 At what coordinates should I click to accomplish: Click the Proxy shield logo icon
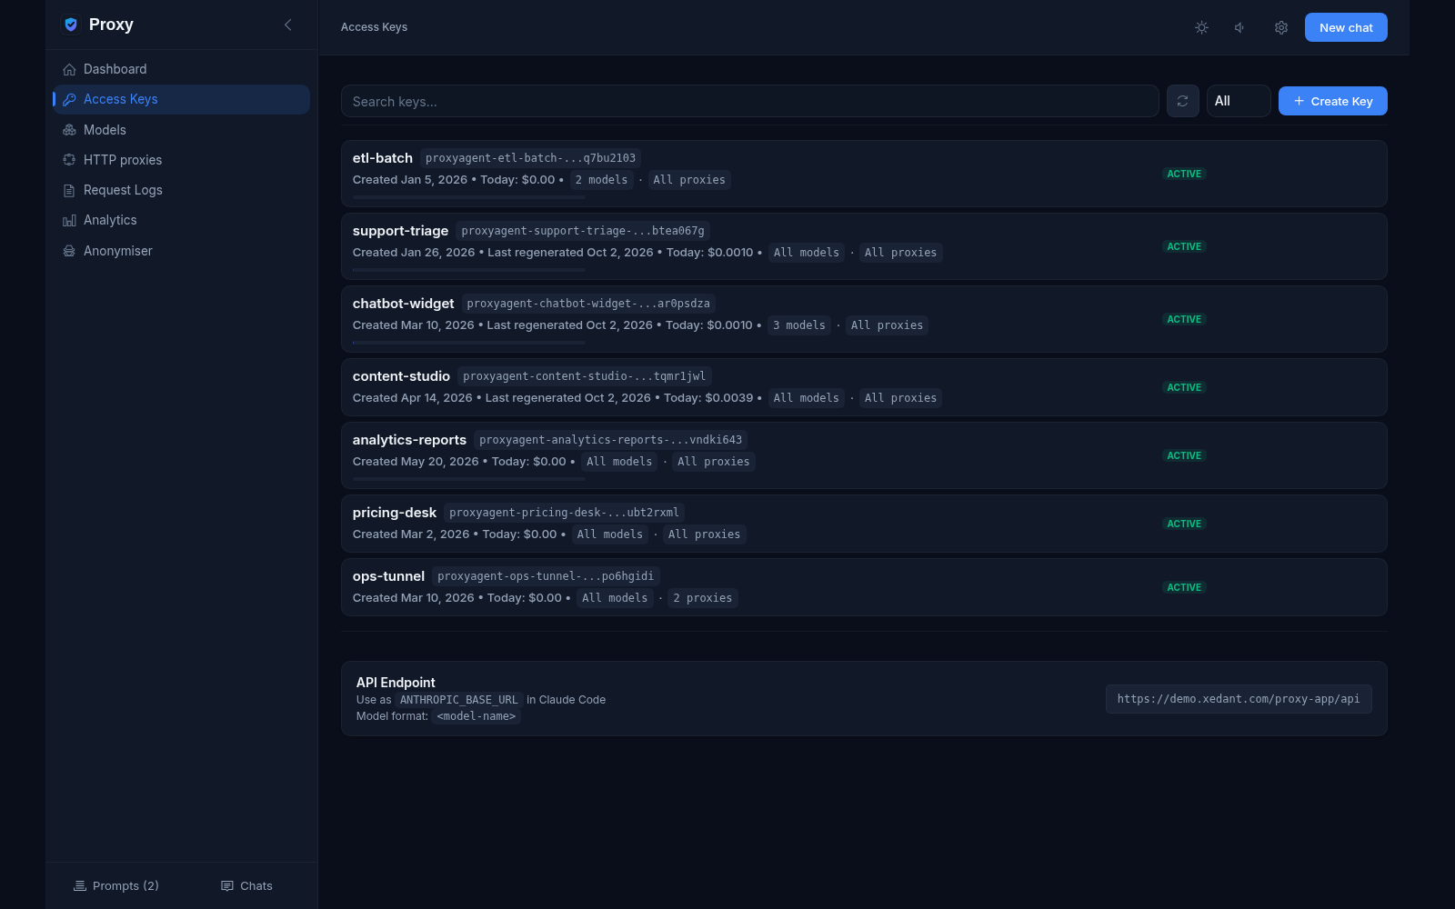coord(71,25)
